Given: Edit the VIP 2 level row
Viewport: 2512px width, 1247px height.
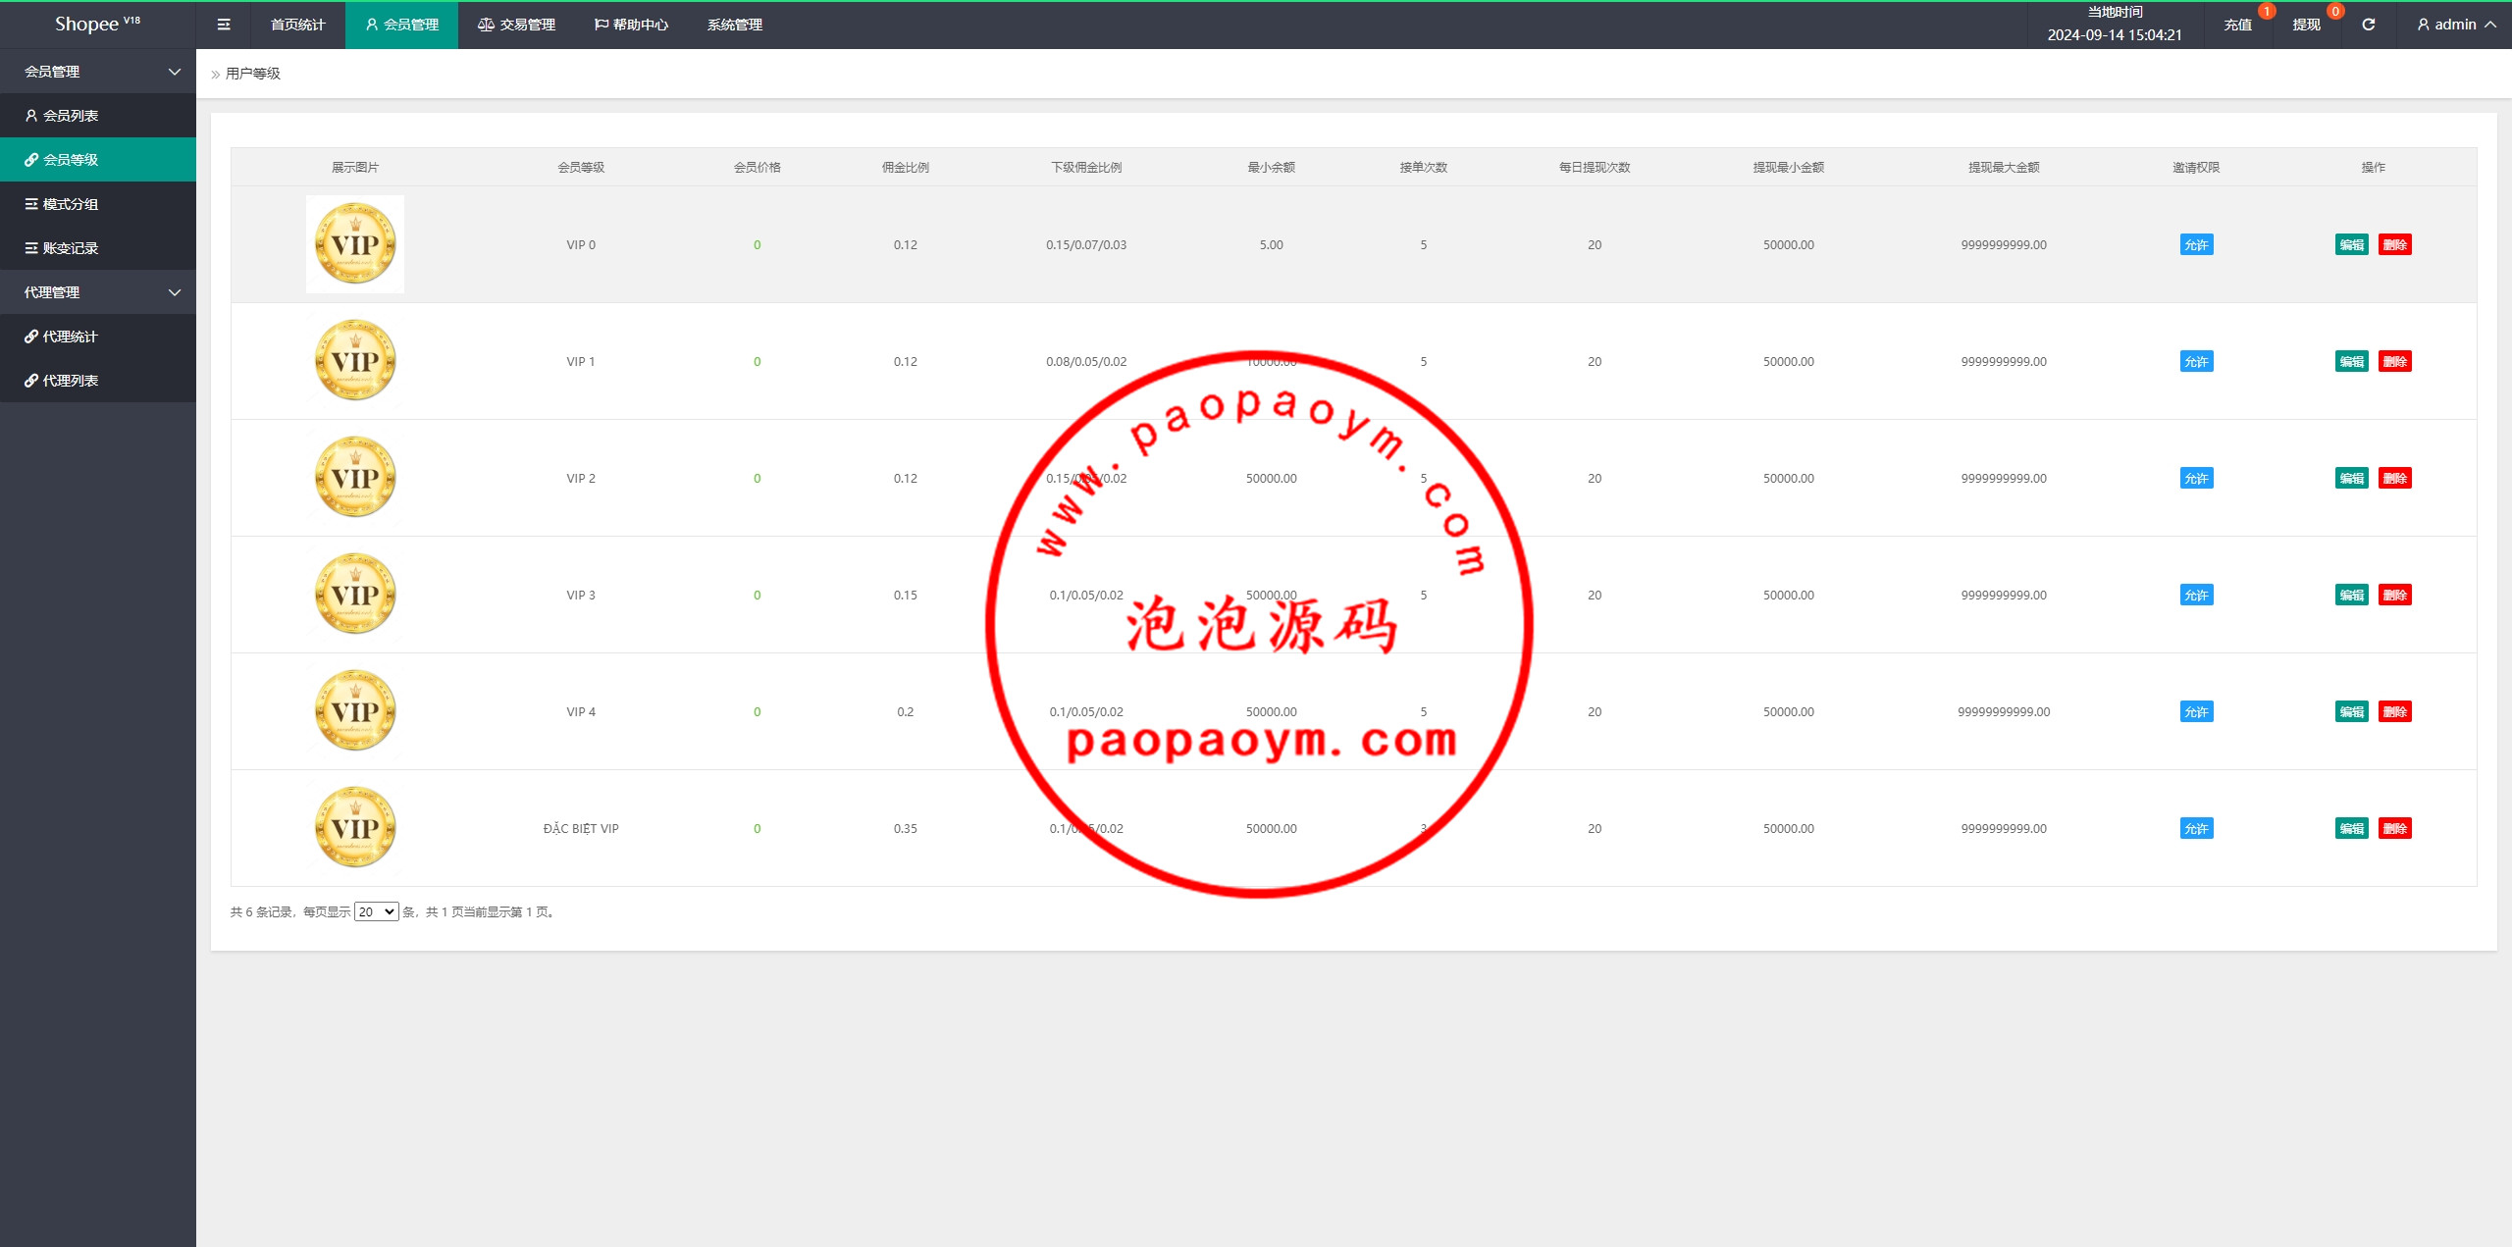Looking at the screenshot, I should pyautogui.click(x=2352, y=478).
